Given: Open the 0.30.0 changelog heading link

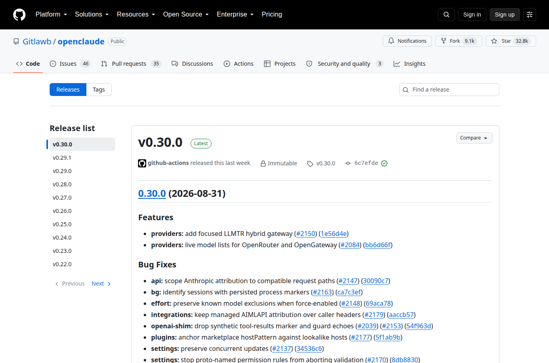Looking at the screenshot, I should pyautogui.click(x=152, y=194).
